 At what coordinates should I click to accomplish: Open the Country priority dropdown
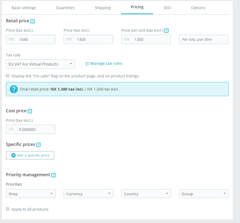pyautogui.click(x=146, y=194)
